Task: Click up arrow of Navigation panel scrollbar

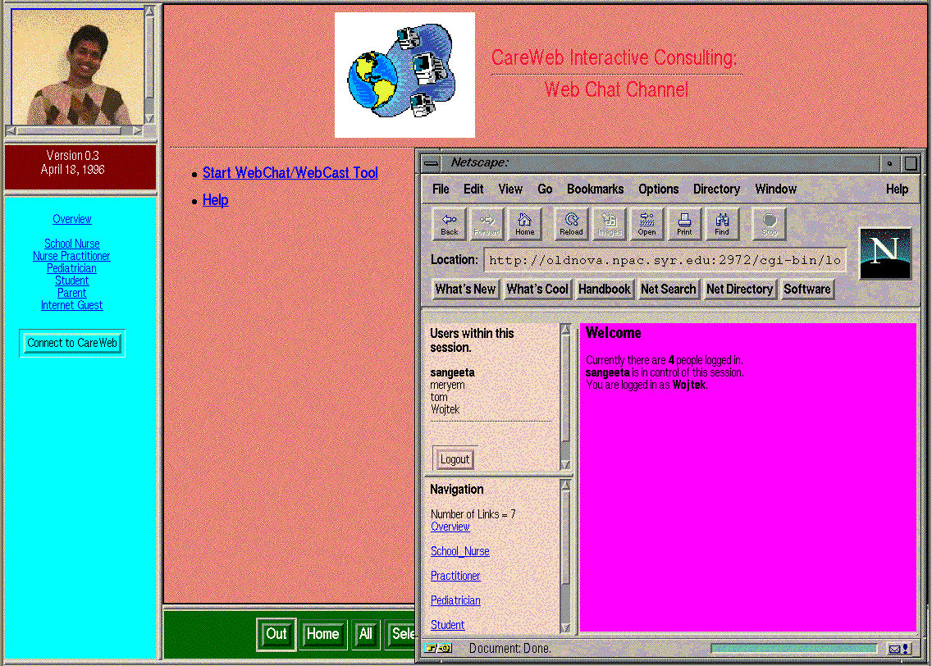Action: [566, 486]
